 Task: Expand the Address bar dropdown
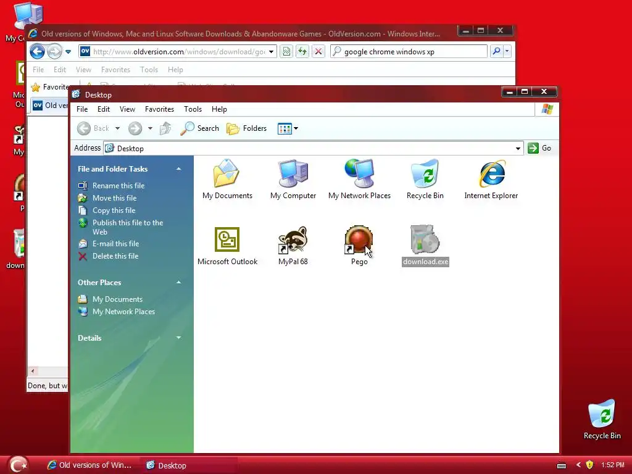tap(518, 149)
